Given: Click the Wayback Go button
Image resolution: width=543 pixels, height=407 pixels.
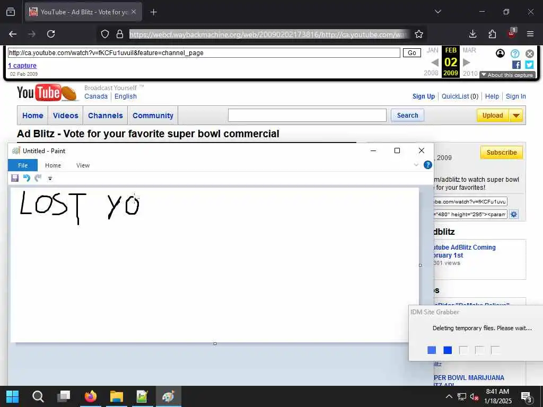Looking at the screenshot, I should coord(411,53).
